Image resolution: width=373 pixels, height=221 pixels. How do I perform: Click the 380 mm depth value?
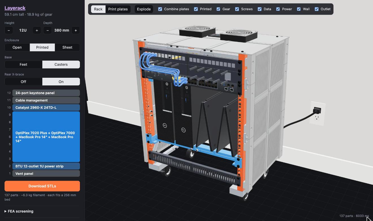(62, 30)
